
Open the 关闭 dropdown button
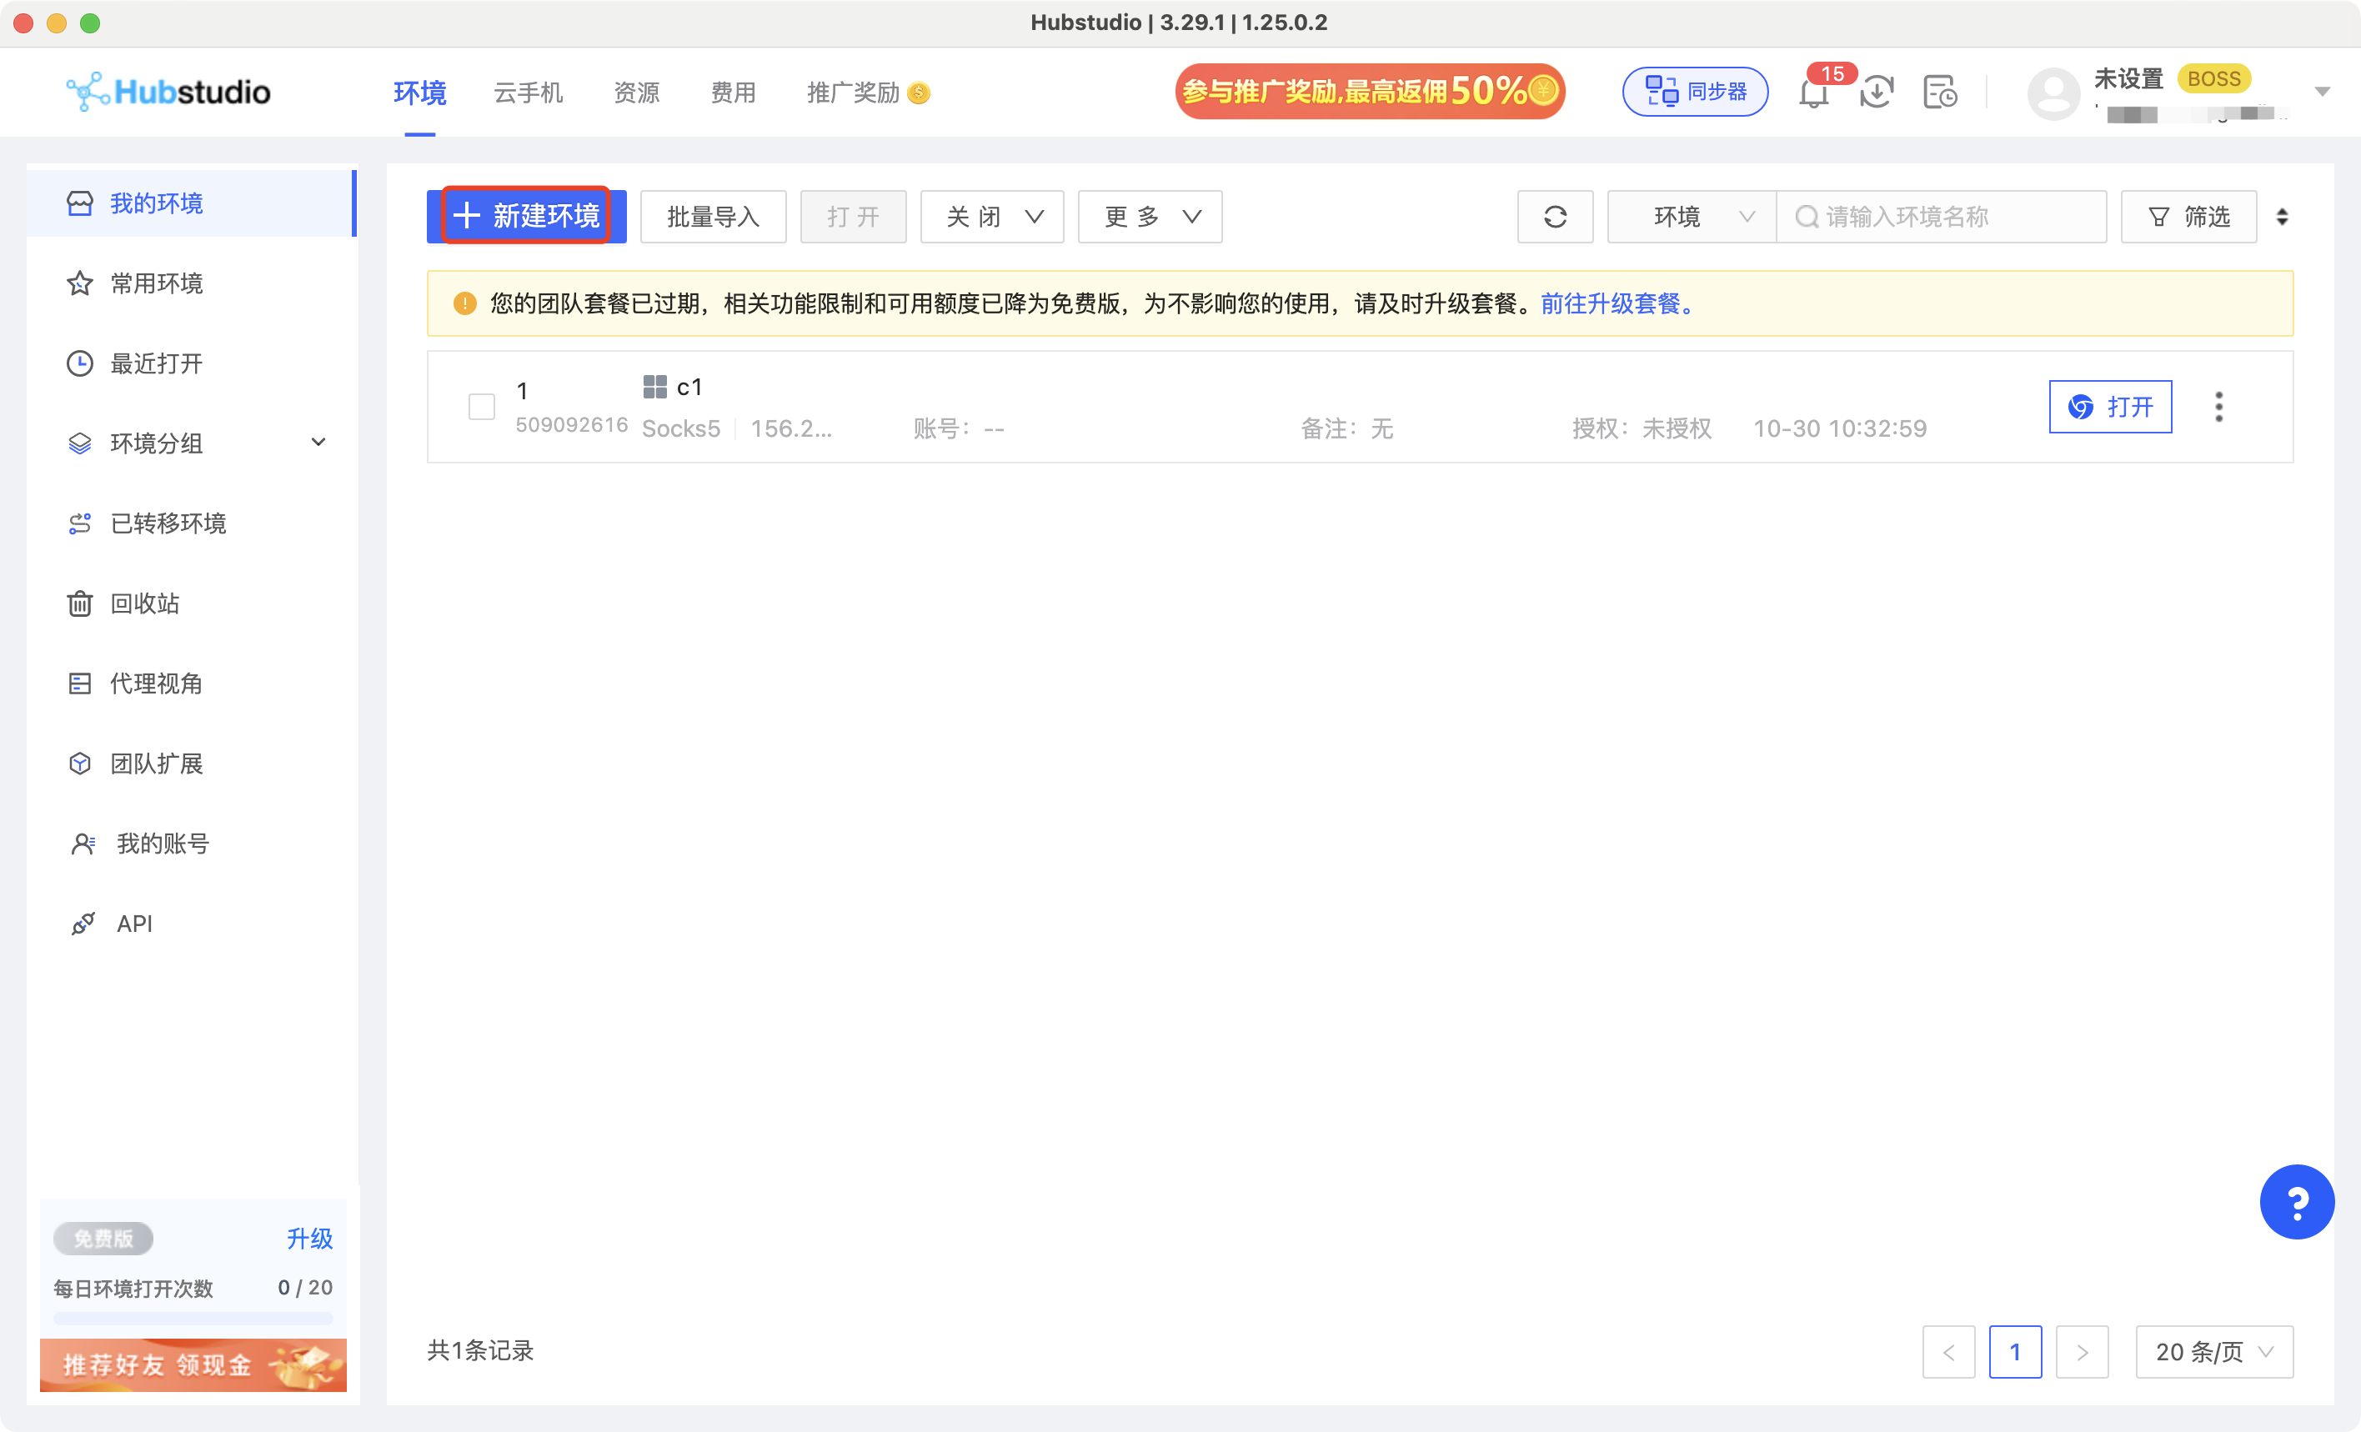coord(992,217)
